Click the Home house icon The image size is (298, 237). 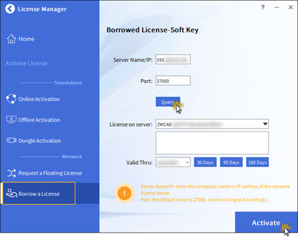point(11,39)
